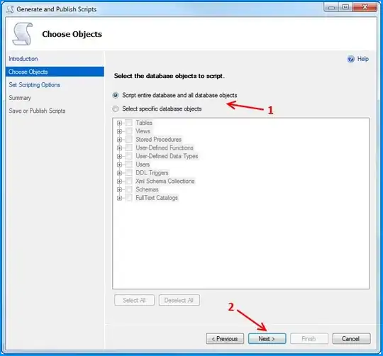Expand the Views tree node
The height and width of the screenshot is (356, 383).
[119, 131]
